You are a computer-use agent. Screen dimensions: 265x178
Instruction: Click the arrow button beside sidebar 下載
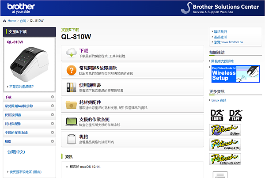coord(53,97)
